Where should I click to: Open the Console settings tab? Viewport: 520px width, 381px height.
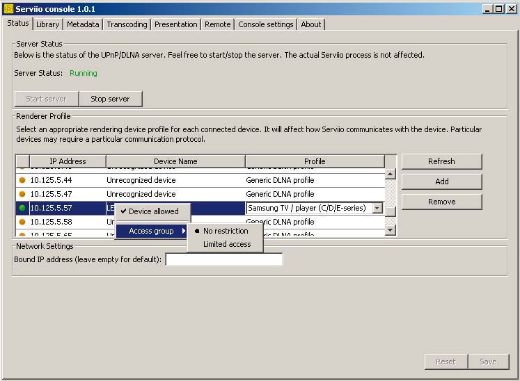pyautogui.click(x=266, y=24)
